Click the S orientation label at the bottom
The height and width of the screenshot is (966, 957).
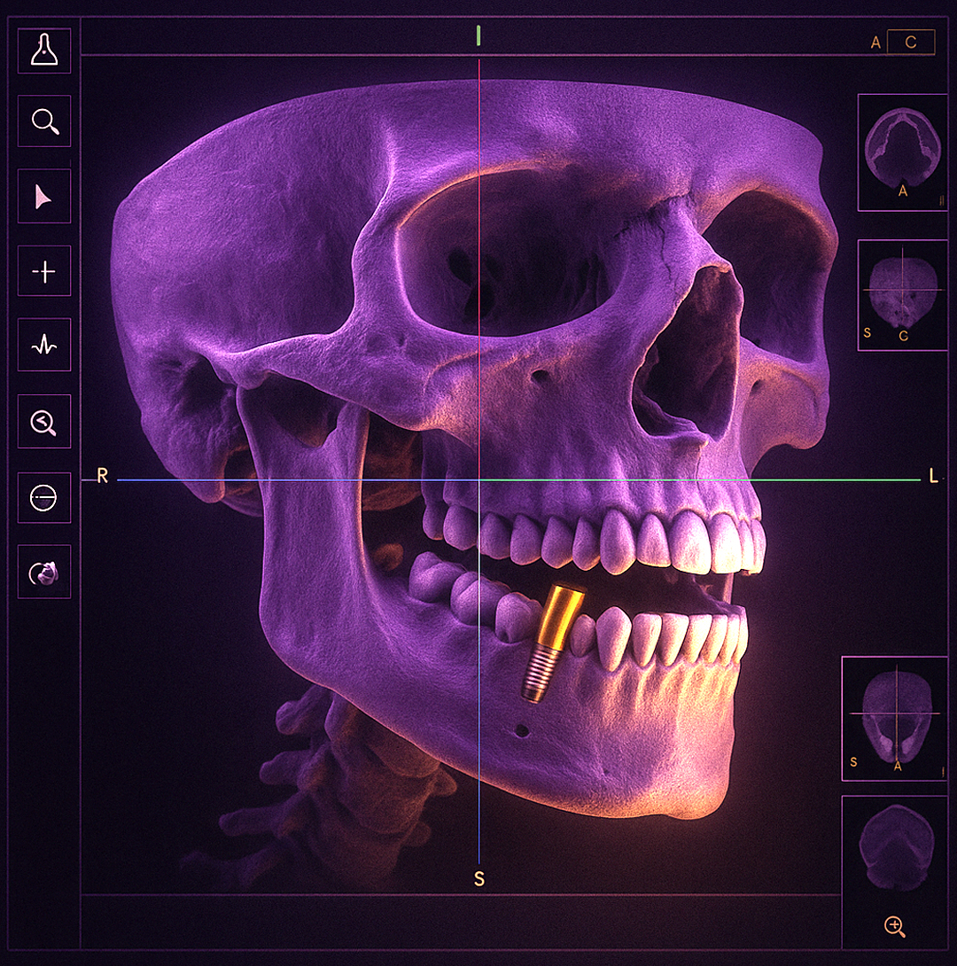(x=479, y=879)
